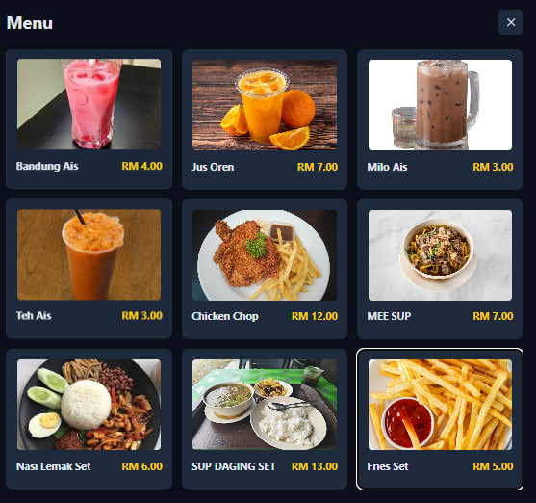Click the Milo Ais item name
Screen dimensions: 536x503
[387, 167]
